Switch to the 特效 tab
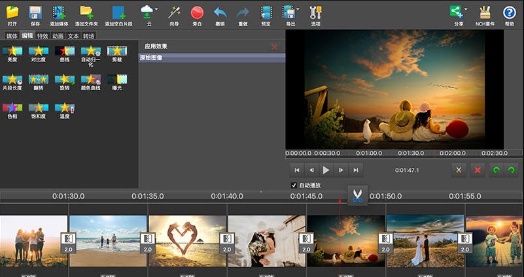 coord(43,36)
